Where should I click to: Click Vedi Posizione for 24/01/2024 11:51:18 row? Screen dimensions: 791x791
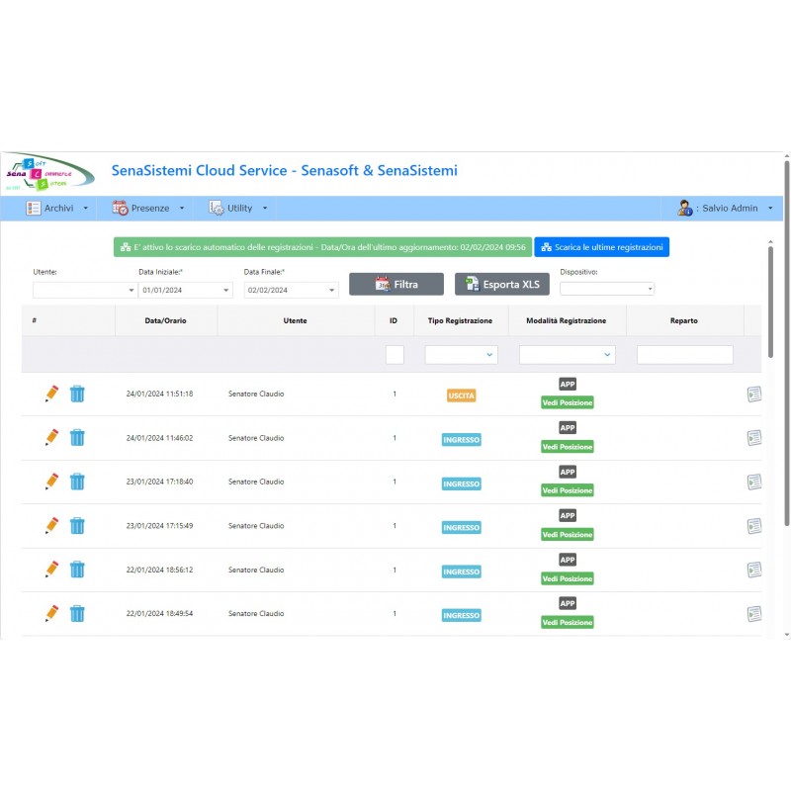pyautogui.click(x=567, y=402)
